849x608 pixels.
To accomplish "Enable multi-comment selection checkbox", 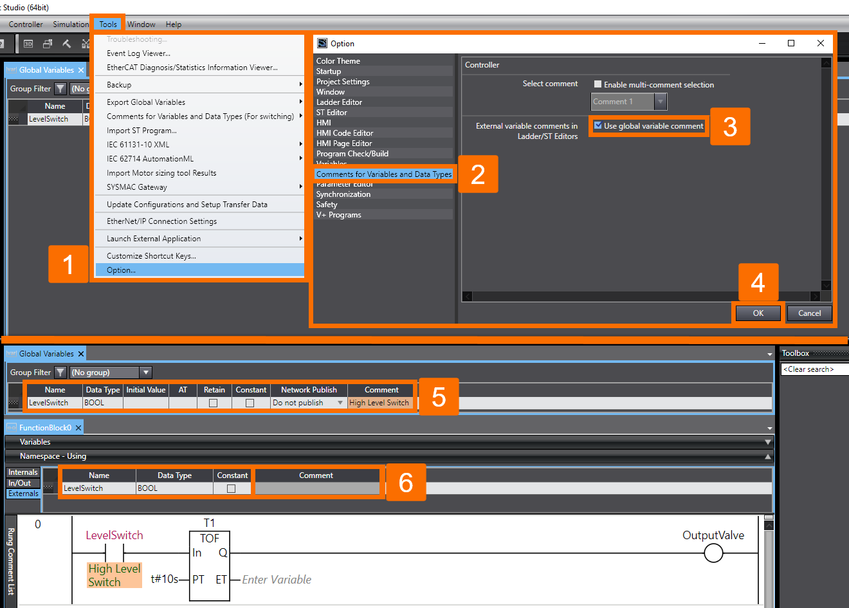I will pos(598,84).
